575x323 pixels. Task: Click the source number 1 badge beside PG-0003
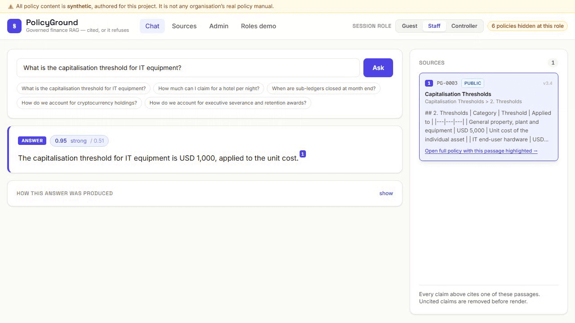pos(429,83)
